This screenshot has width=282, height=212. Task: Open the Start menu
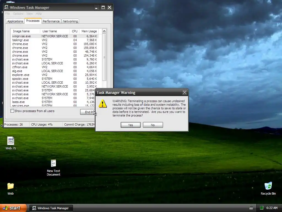tap(13, 208)
